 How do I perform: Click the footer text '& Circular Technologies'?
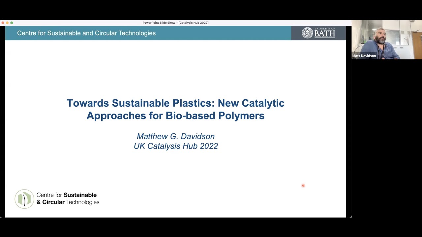click(68, 202)
